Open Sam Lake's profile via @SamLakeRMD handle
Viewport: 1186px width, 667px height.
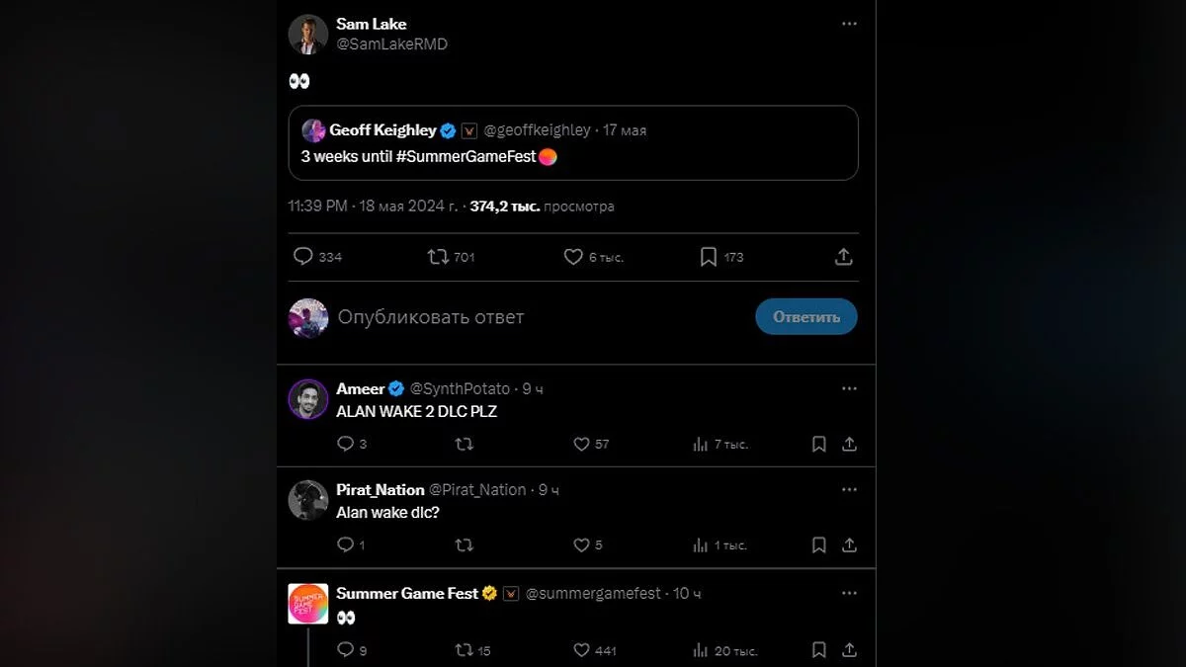pos(391,44)
